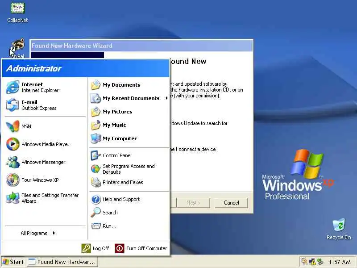Launch the Windows Messenger icon

coord(13,162)
